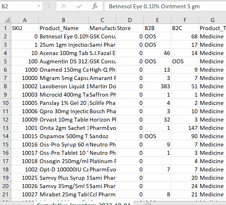This screenshot has width=226, height=205.
Task: Click SKU cell 10015
Action: [25, 136]
